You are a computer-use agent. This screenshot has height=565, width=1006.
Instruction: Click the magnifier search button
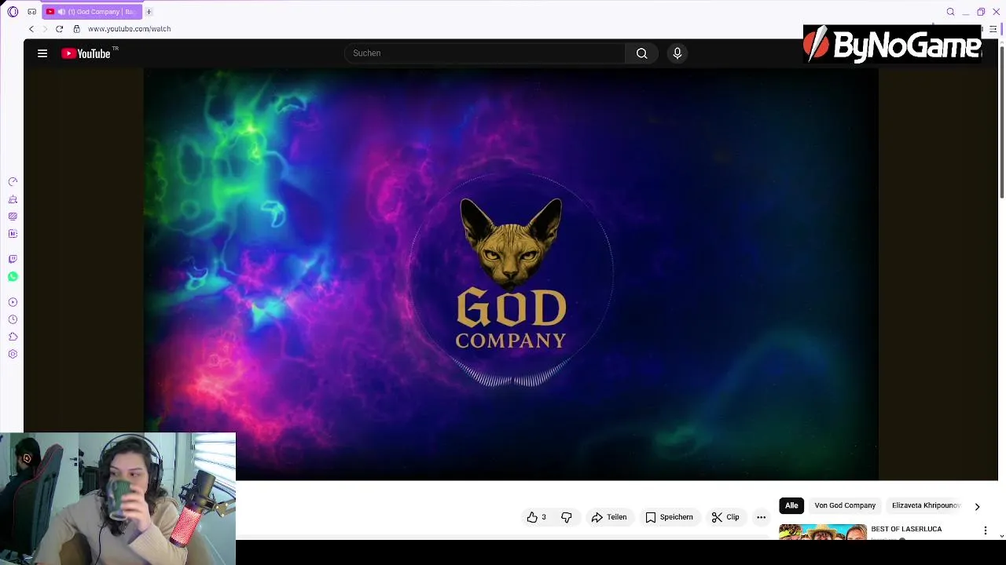pyautogui.click(x=642, y=53)
